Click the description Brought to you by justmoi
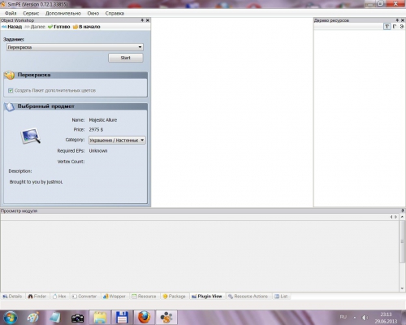This screenshot has height=325, width=406. (36, 182)
